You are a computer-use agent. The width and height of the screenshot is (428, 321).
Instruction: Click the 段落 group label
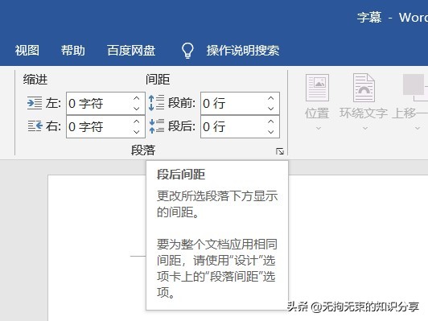[143, 150]
